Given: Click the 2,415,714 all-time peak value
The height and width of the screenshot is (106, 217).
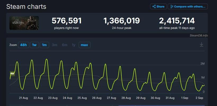Looking at the screenshot, I should [177, 21].
